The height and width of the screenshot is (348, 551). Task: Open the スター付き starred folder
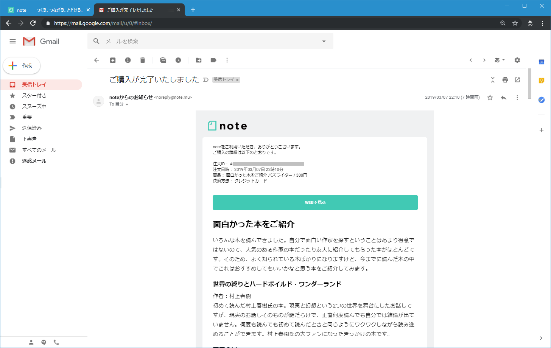coord(41,96)
